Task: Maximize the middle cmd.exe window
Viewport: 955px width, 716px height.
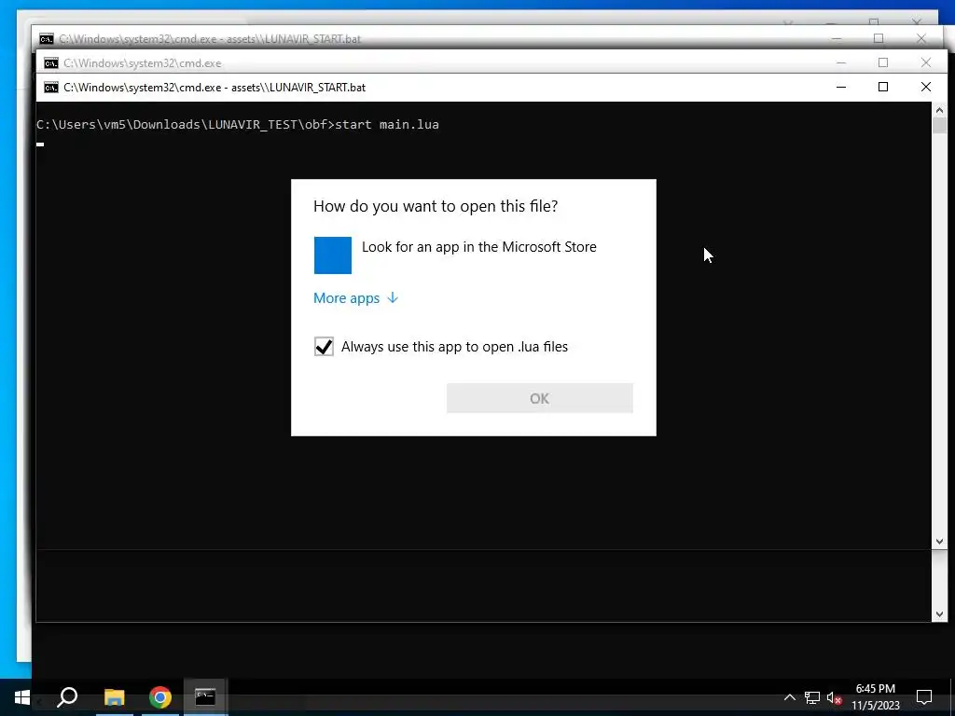Action: tap(883, 62)
